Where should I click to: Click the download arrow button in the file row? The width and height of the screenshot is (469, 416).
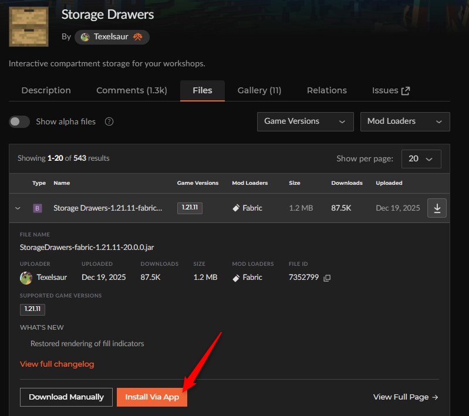[x=437, y=208]
